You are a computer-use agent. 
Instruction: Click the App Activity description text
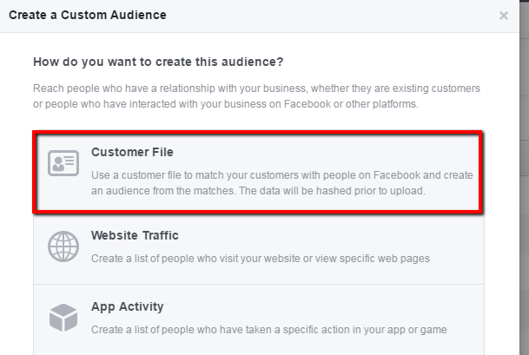[x=269, y=329]
